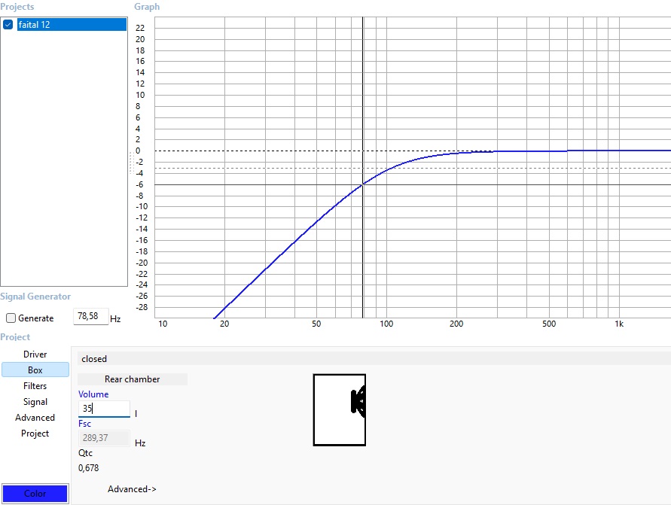Screen dimensions: 671x505
Task: Click the speaker box diagram icon
Action: [340, 409]
